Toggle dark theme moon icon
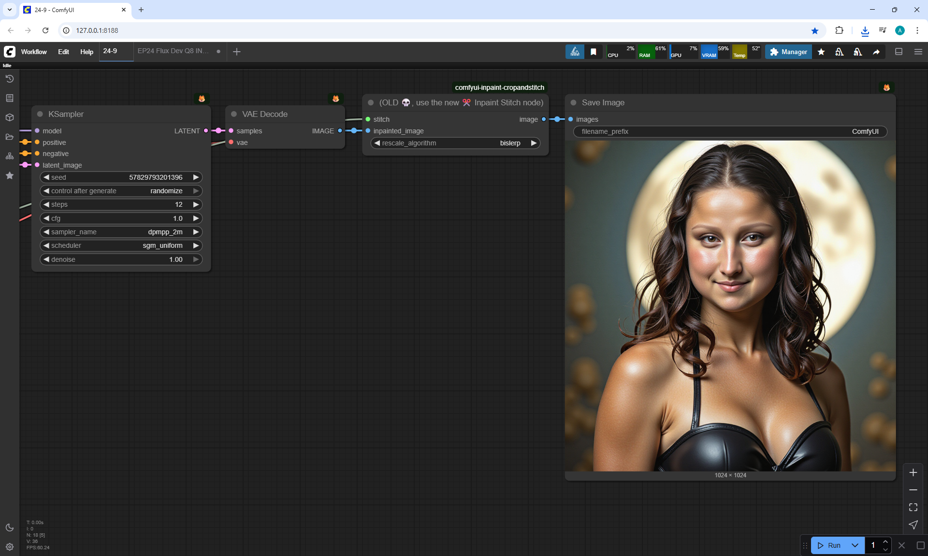The image size is (928, 556). (x=10, y=527)
